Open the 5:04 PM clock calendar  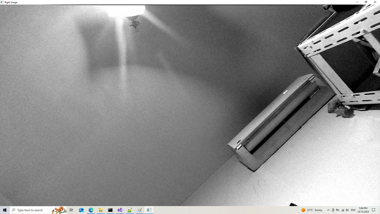(363, 210)
